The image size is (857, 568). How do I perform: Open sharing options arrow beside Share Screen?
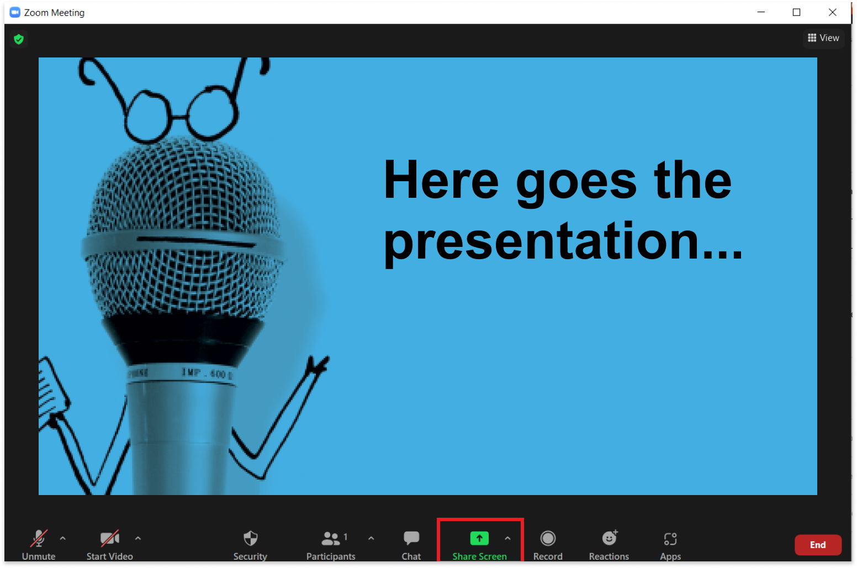[507, 538]
